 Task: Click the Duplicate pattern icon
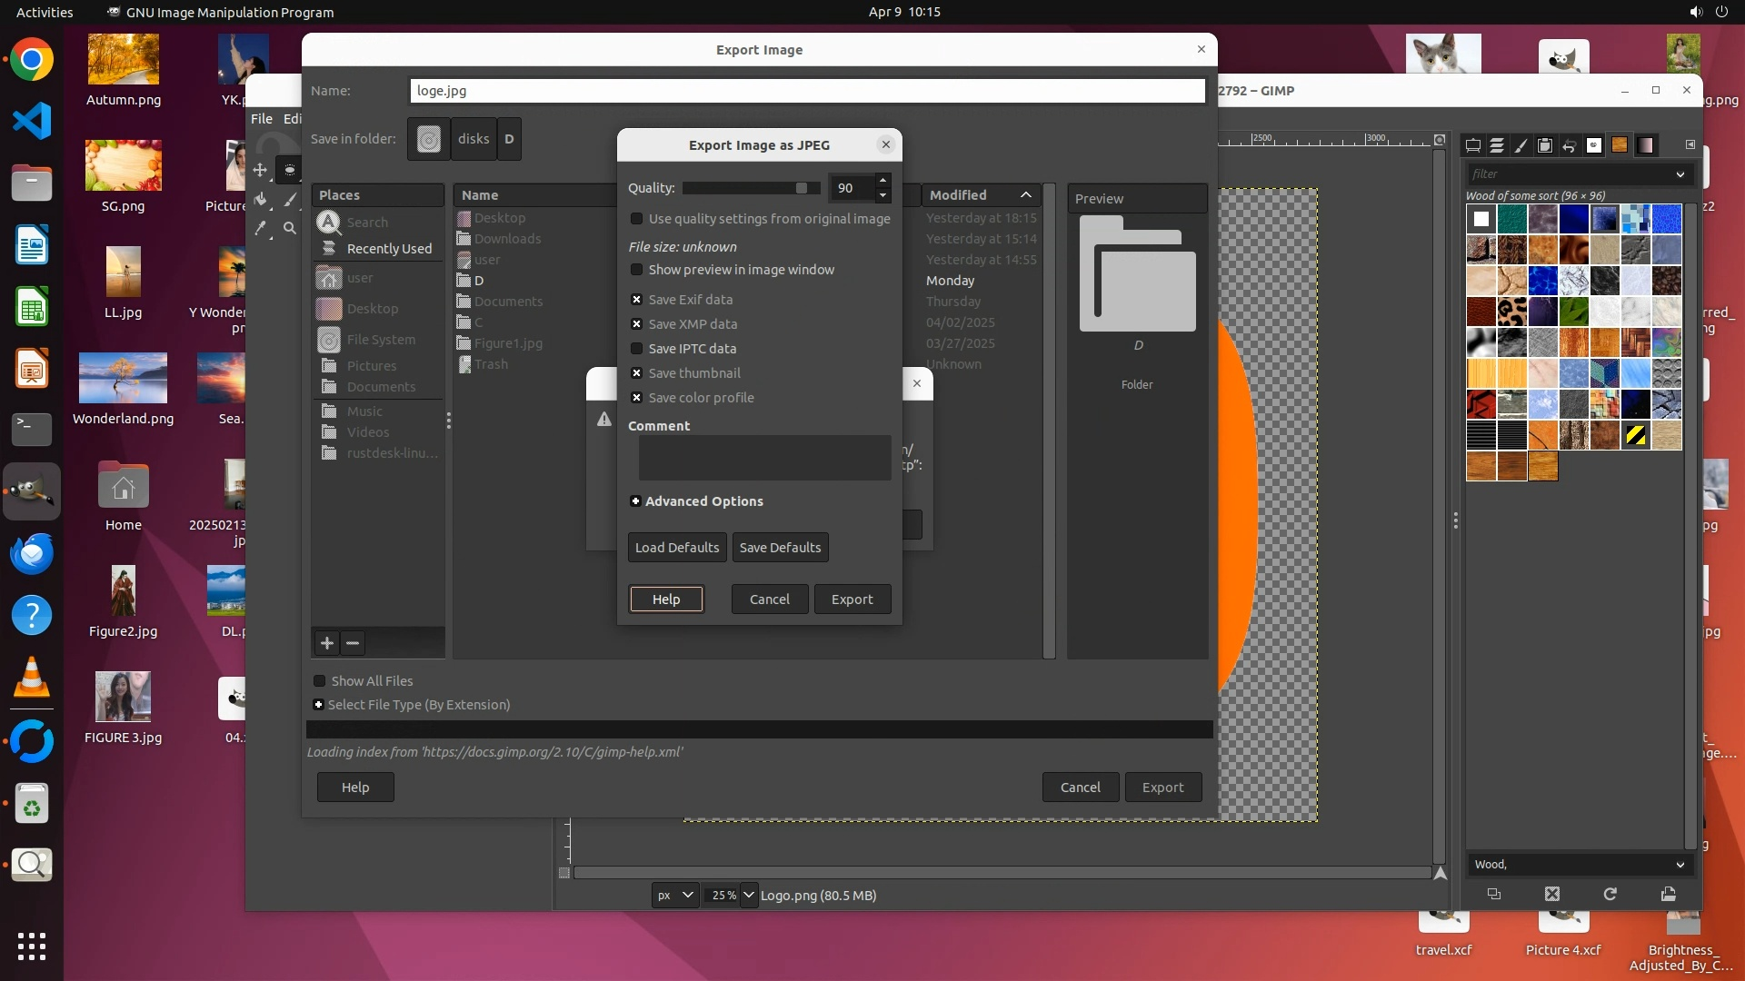click(1493, 895)
